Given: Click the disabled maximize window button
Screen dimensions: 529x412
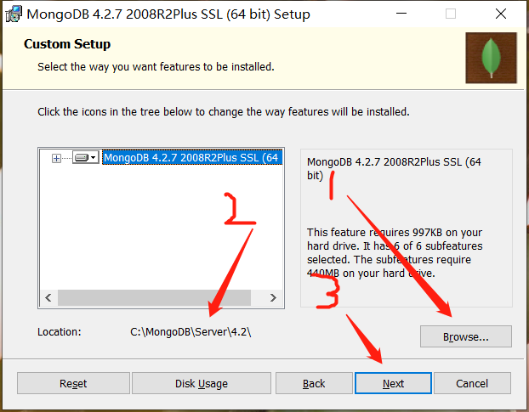Looking at the screenshot, I should (451, 14).
